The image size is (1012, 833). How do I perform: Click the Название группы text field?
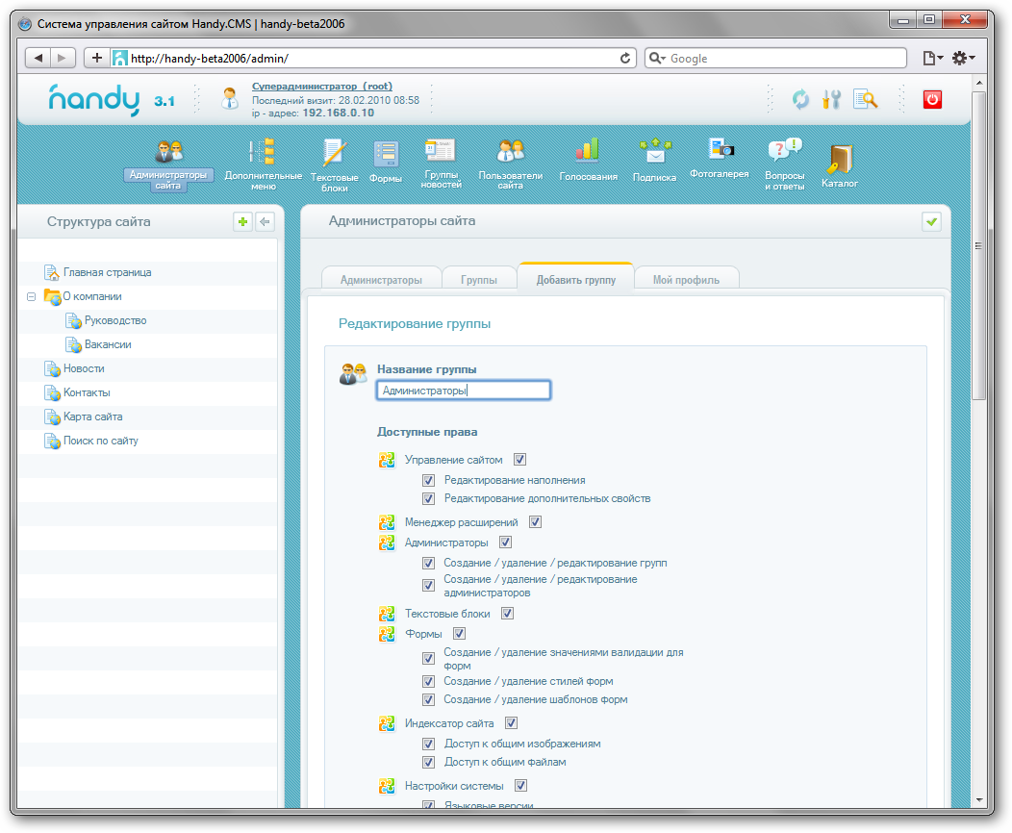point(463,391)
